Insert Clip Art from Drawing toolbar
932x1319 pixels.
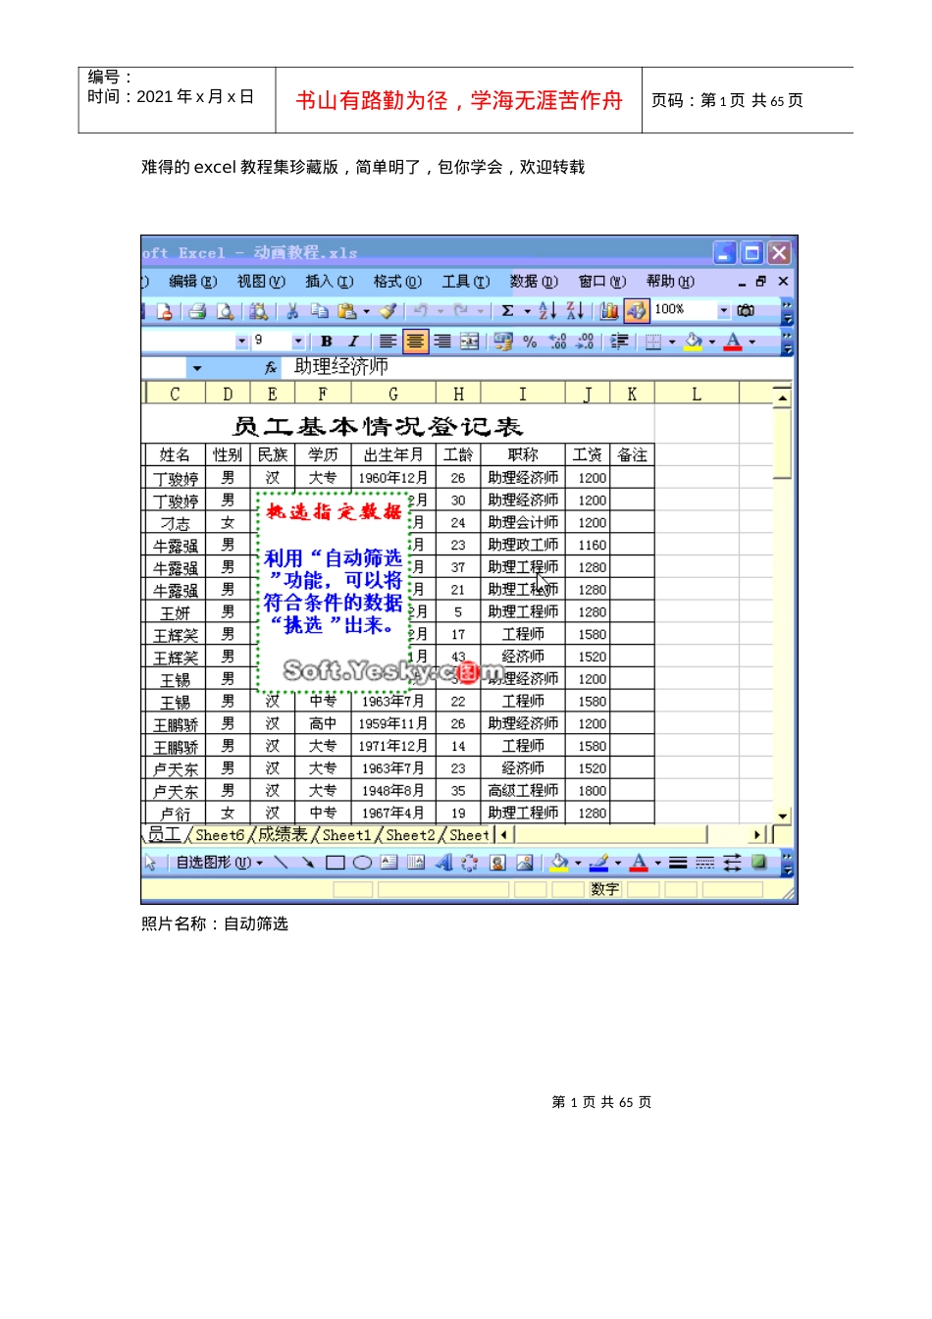(x=497, y=864)
